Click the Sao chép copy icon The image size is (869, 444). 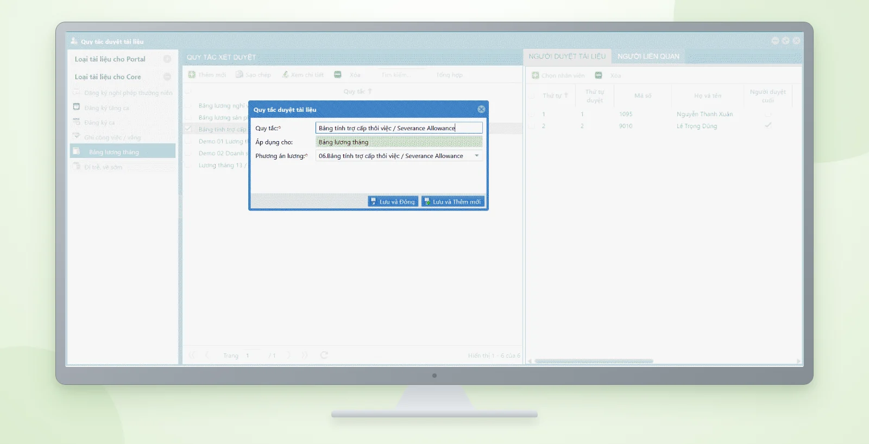click(239, 74)
